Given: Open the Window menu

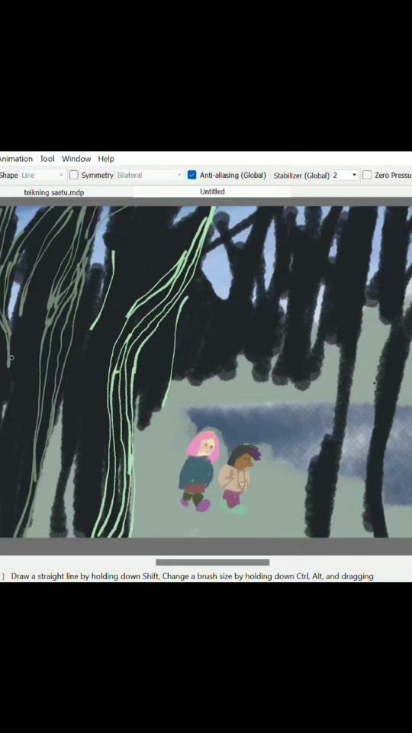Looking at the screenshot, I should [76, 159].
